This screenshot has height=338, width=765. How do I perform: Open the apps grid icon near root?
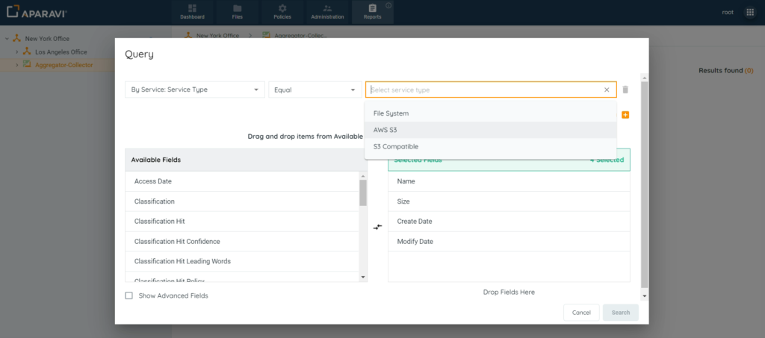750,12
